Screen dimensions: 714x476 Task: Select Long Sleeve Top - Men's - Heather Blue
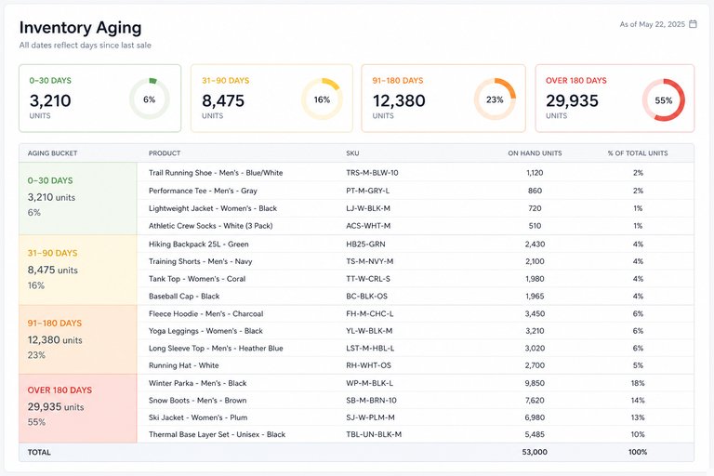pyautogui.click(x=216, y=349)
